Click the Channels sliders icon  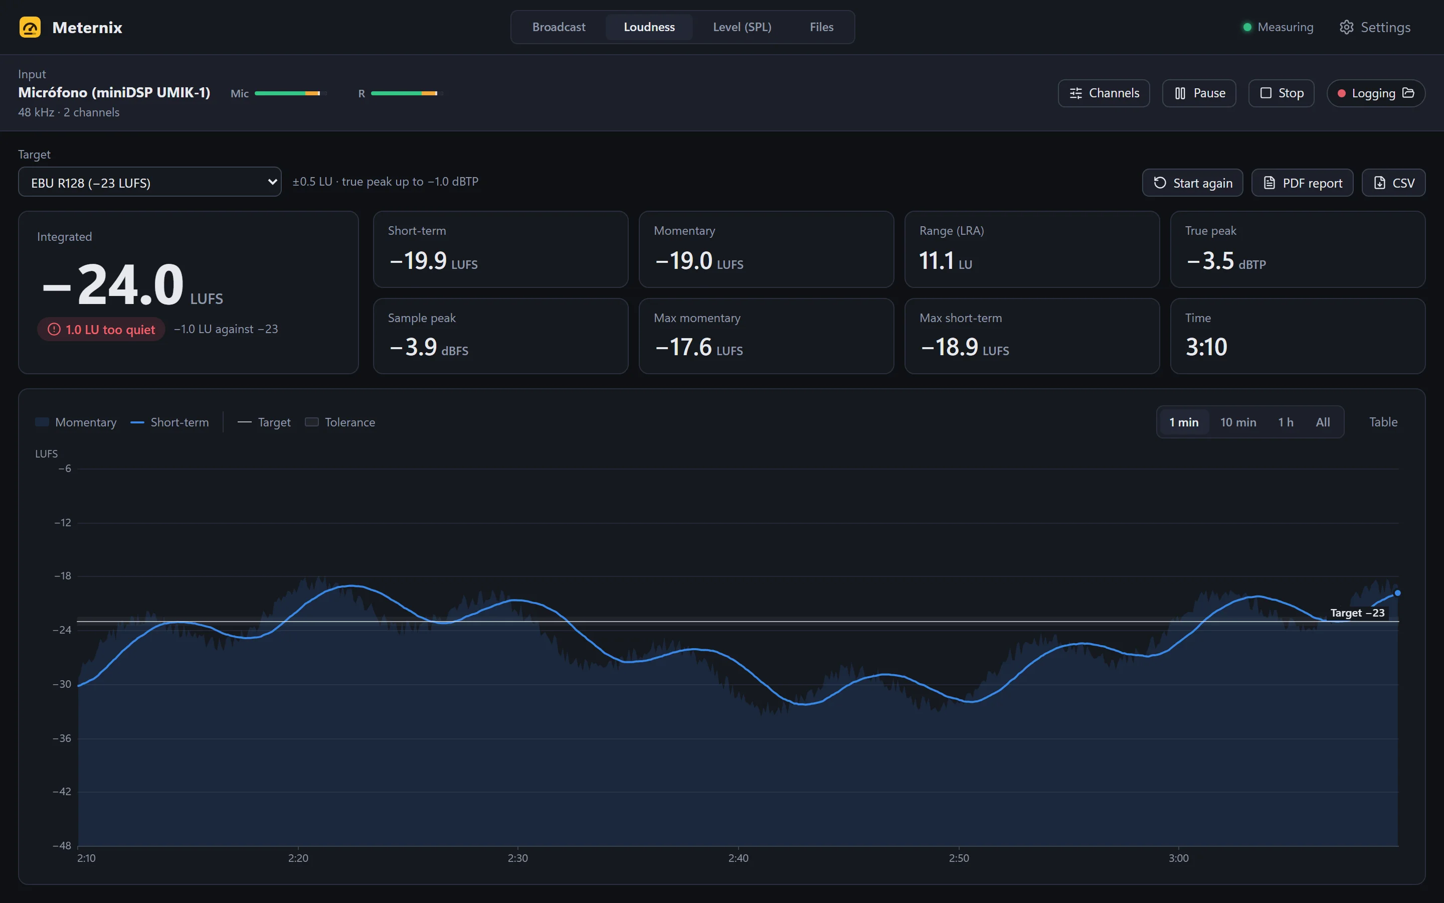1075,93
